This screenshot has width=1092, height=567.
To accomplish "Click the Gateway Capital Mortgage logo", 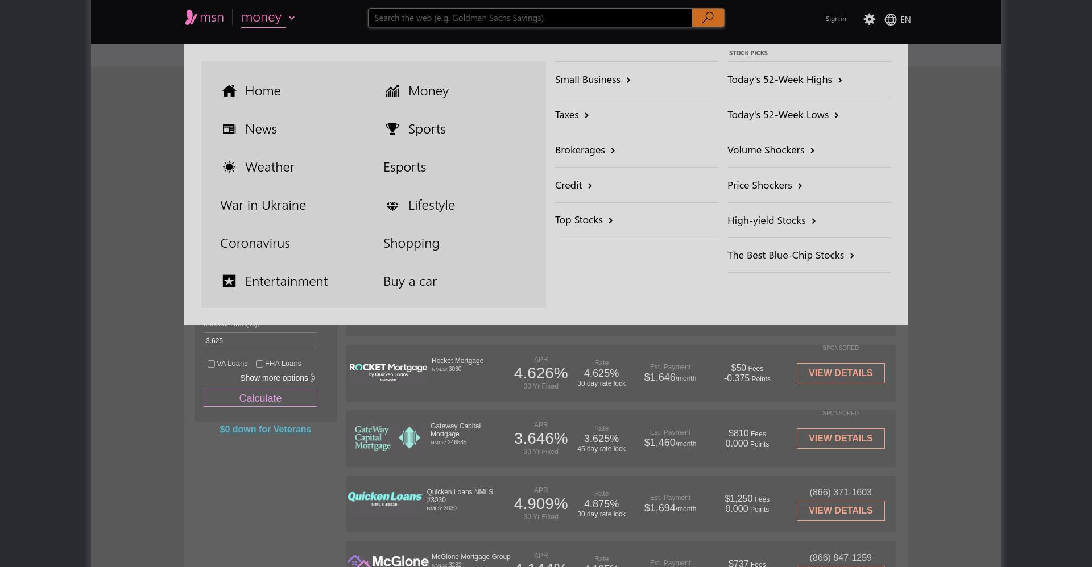I will tap(387, 438).
